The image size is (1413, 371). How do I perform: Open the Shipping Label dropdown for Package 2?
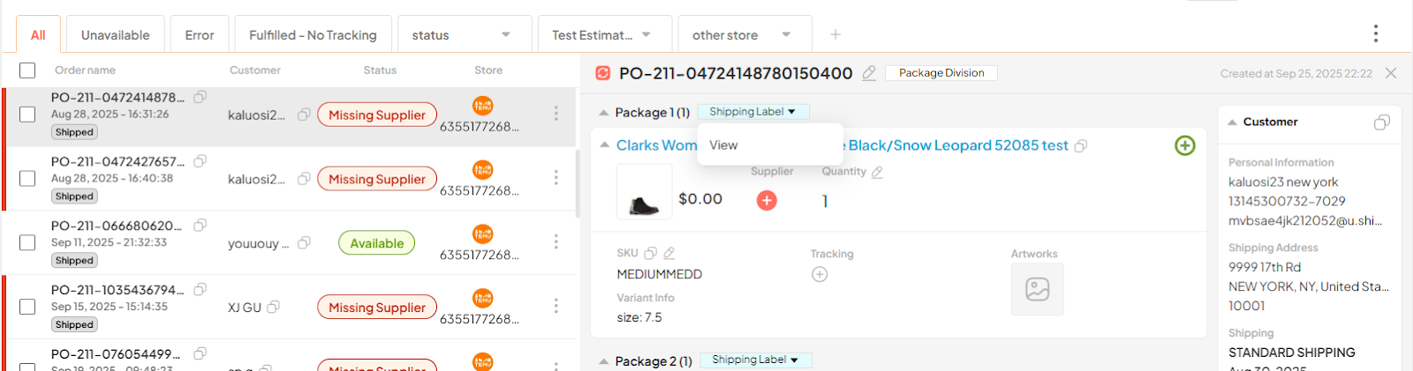pos(755,360)
